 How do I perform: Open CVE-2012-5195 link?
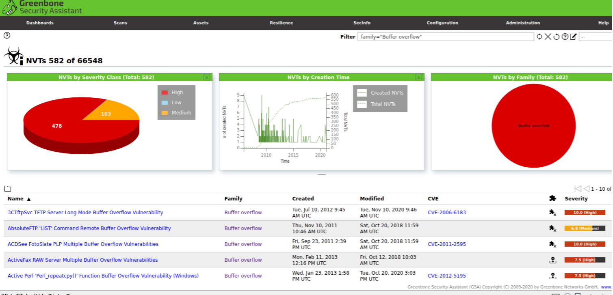(x=447, y=276)
